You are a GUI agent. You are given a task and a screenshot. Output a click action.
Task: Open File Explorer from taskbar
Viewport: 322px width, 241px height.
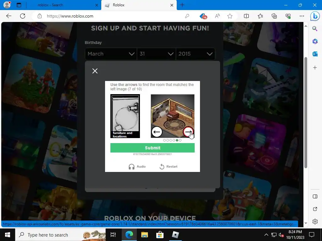[144, 235]
